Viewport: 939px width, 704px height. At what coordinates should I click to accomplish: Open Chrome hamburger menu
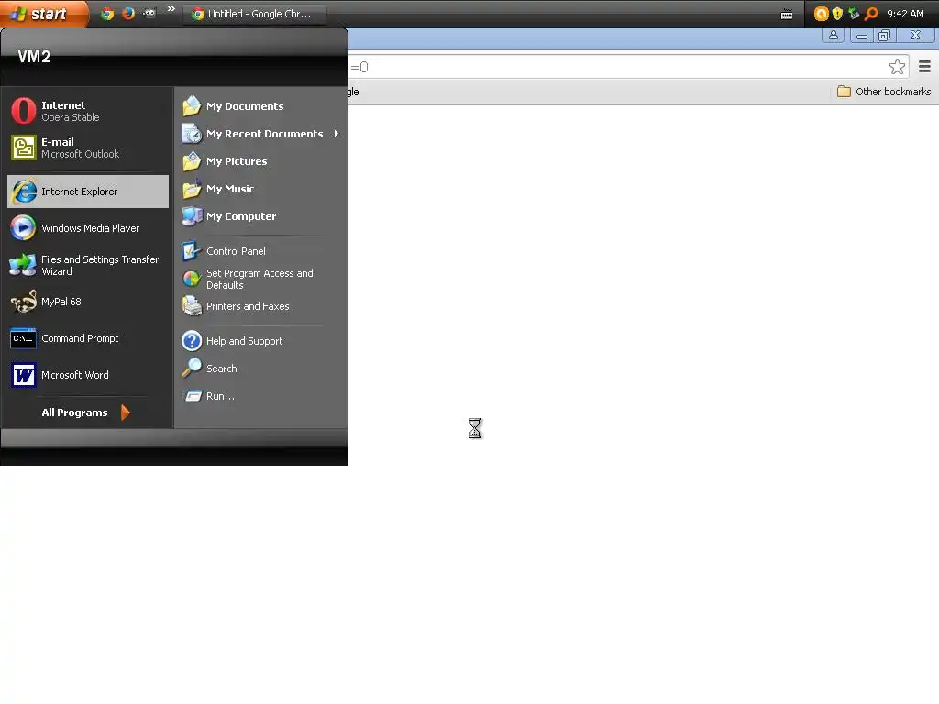coord(924,66)
